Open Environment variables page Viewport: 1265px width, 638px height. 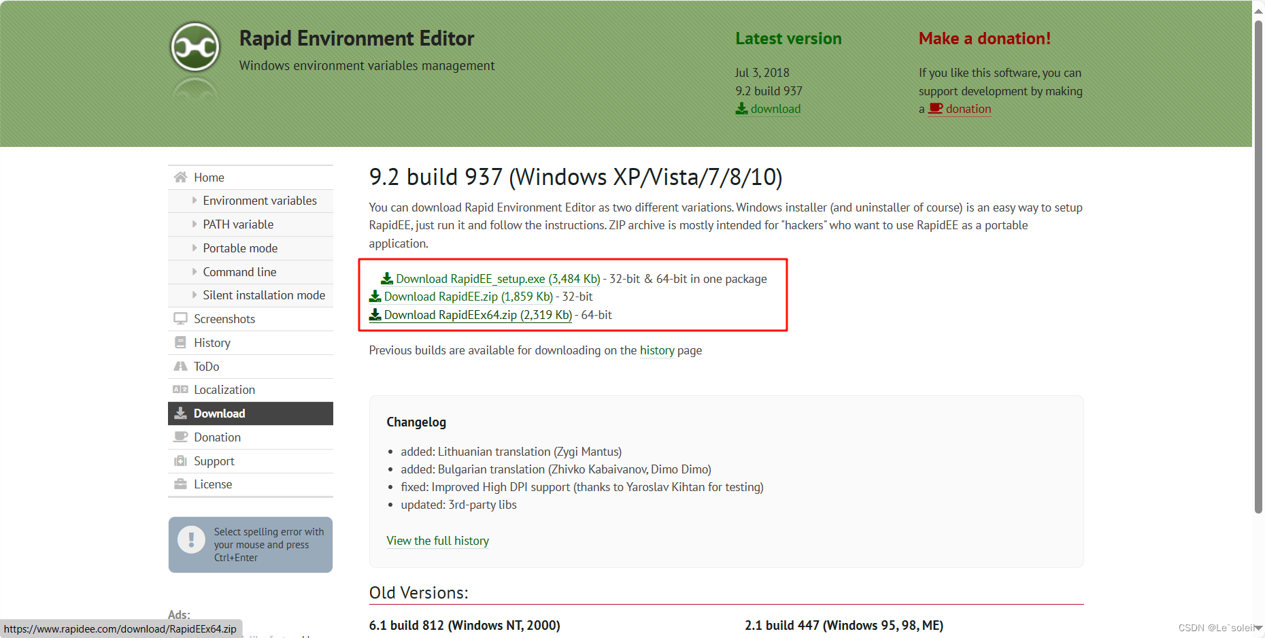click(x=250, y=201)
